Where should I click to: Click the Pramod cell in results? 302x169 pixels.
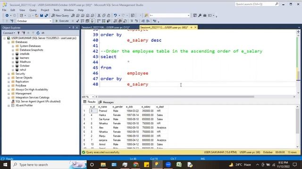103,111
